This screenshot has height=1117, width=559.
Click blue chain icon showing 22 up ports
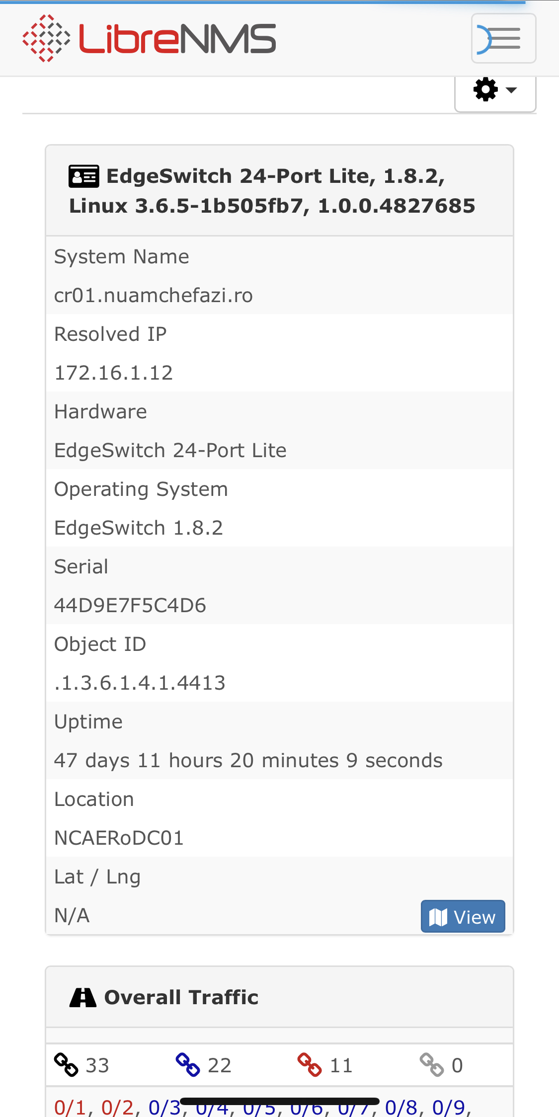pos(189,1065)
